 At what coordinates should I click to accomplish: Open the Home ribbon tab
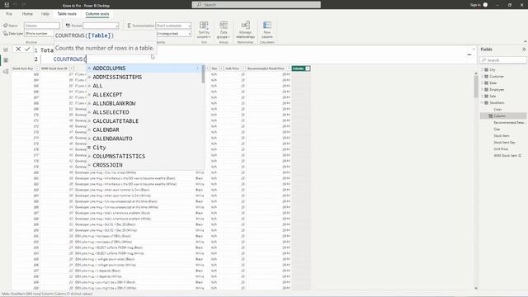pyautogui.click(x=27, y=14)
